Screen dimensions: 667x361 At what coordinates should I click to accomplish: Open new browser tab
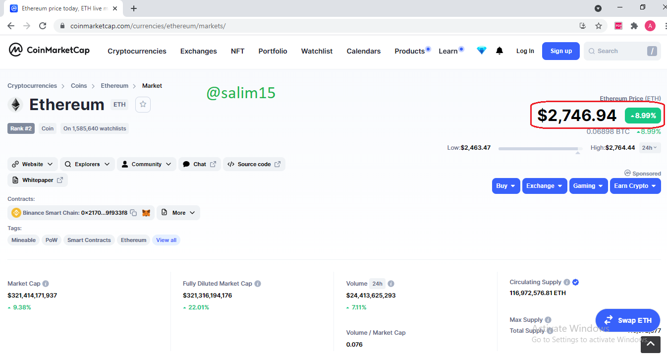pos(134,8)
